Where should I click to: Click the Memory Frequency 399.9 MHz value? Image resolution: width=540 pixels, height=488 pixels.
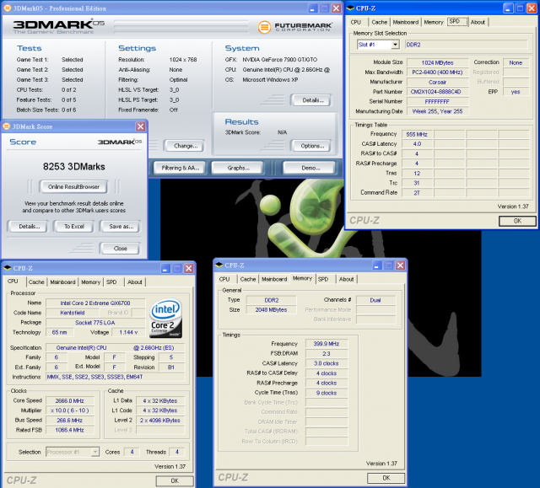coord(327,344)
